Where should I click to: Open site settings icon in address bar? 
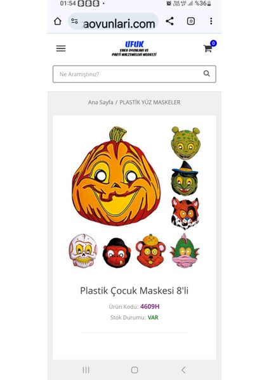[x=74, y=21]
